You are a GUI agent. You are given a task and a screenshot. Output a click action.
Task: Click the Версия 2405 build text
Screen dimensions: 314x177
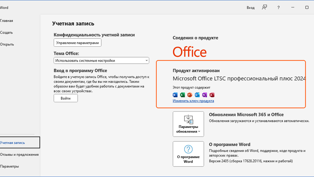click(251, 161)
